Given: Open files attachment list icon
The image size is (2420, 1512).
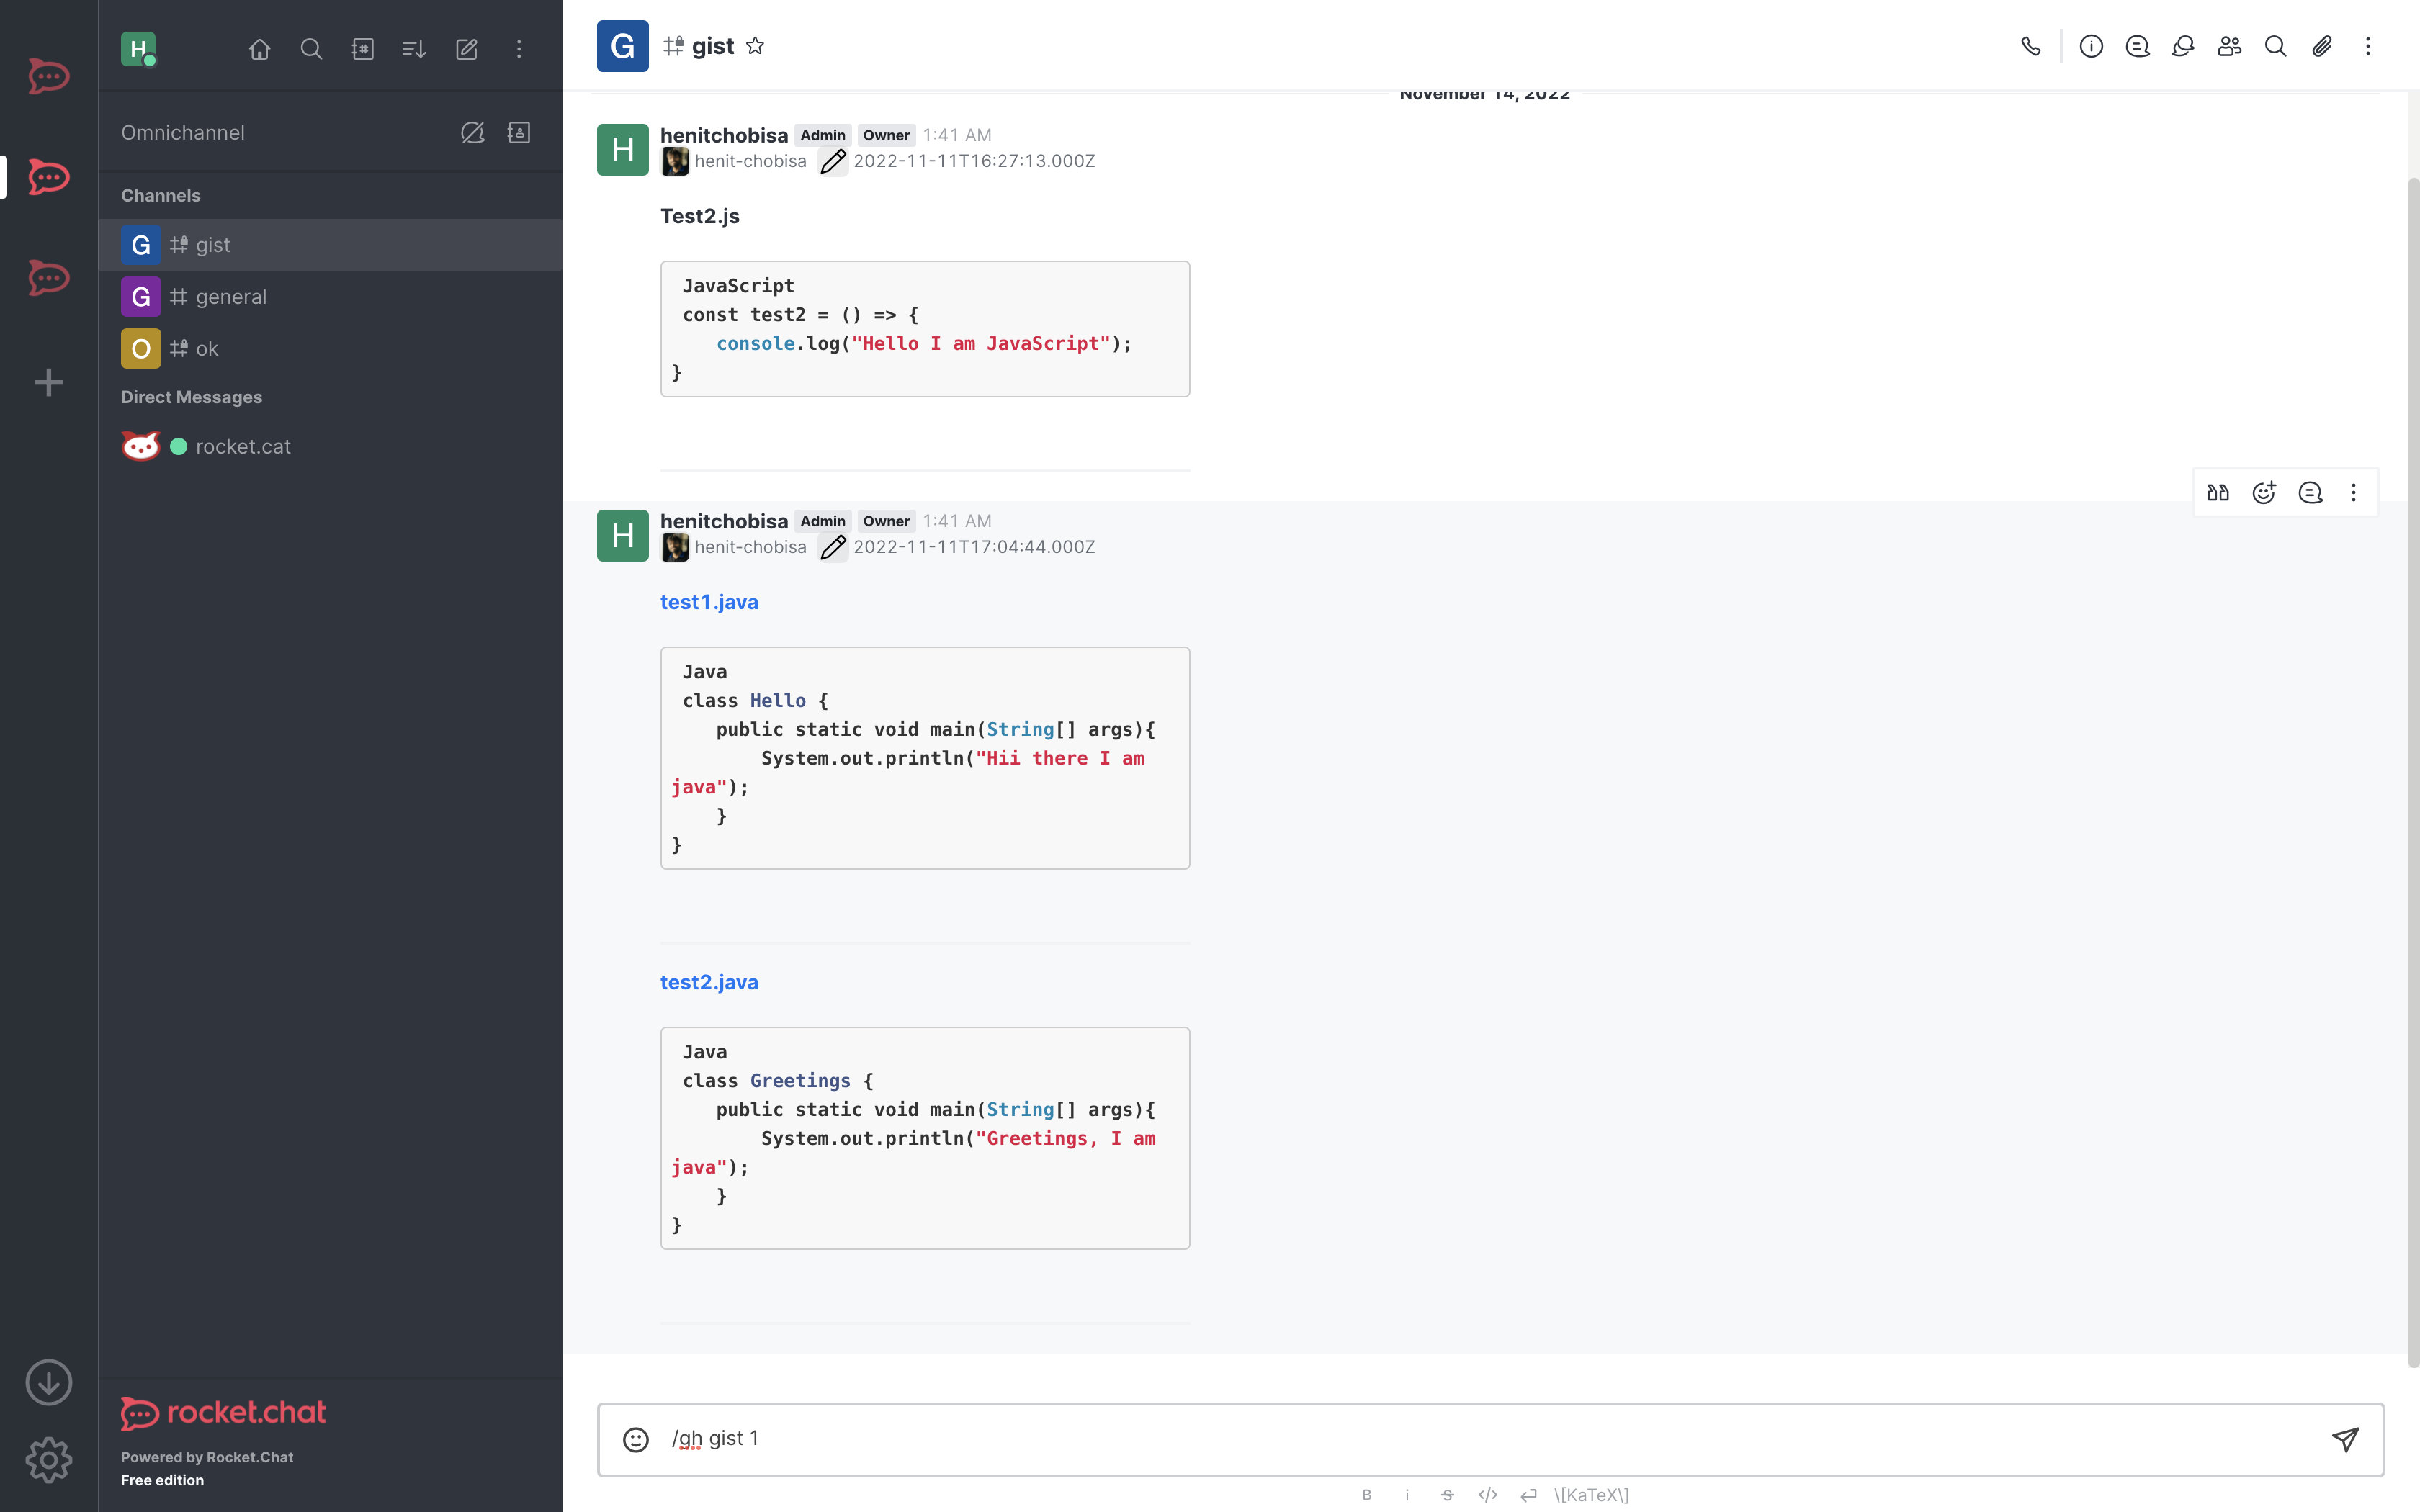Looking at the screenshot, I should tap(2321, 46).
